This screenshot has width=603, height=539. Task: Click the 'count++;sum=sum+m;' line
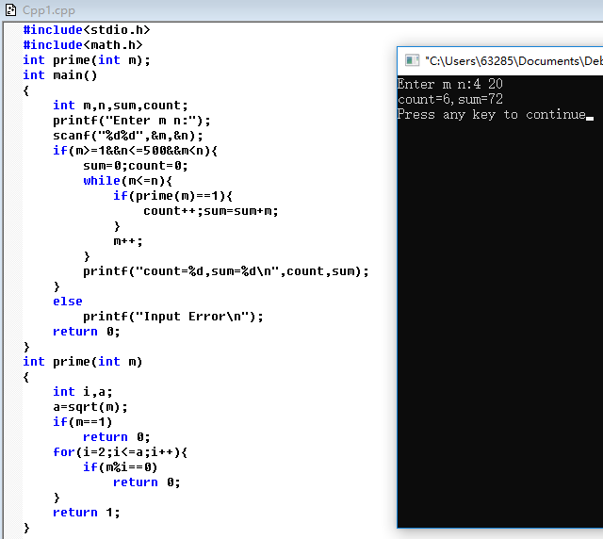(x=211, y=211)
